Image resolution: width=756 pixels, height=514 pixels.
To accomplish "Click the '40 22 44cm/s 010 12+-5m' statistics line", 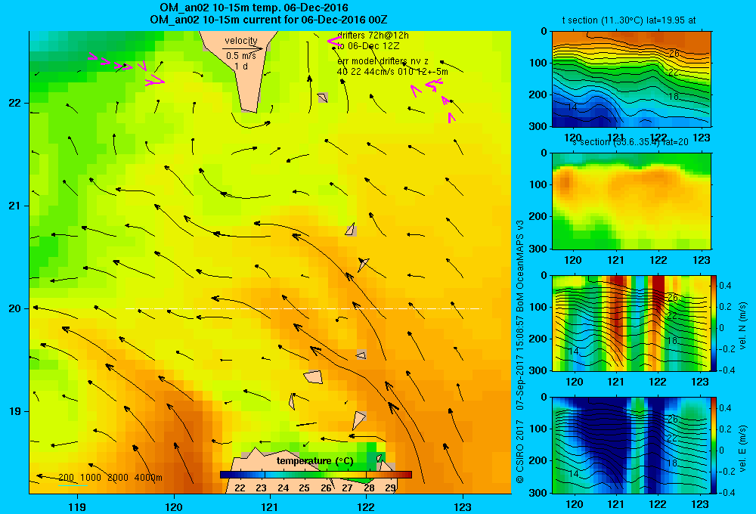I will (x=392, y=72).
